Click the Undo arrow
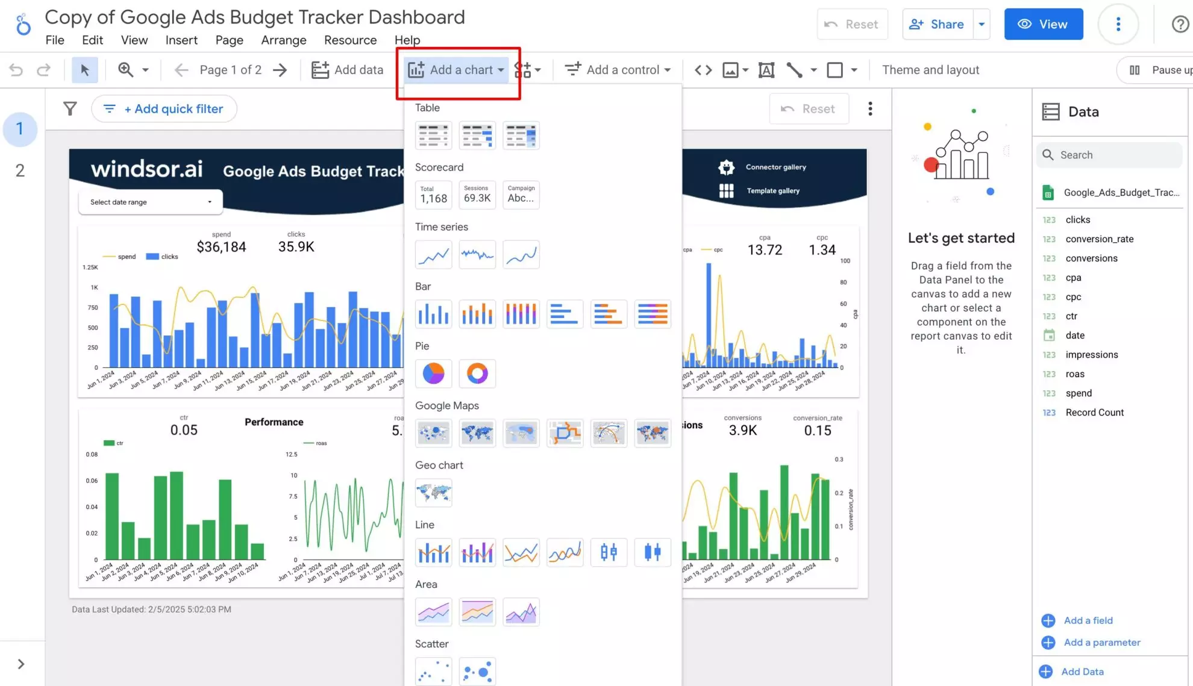This screenshot has height=686, width=1193. 16,70
